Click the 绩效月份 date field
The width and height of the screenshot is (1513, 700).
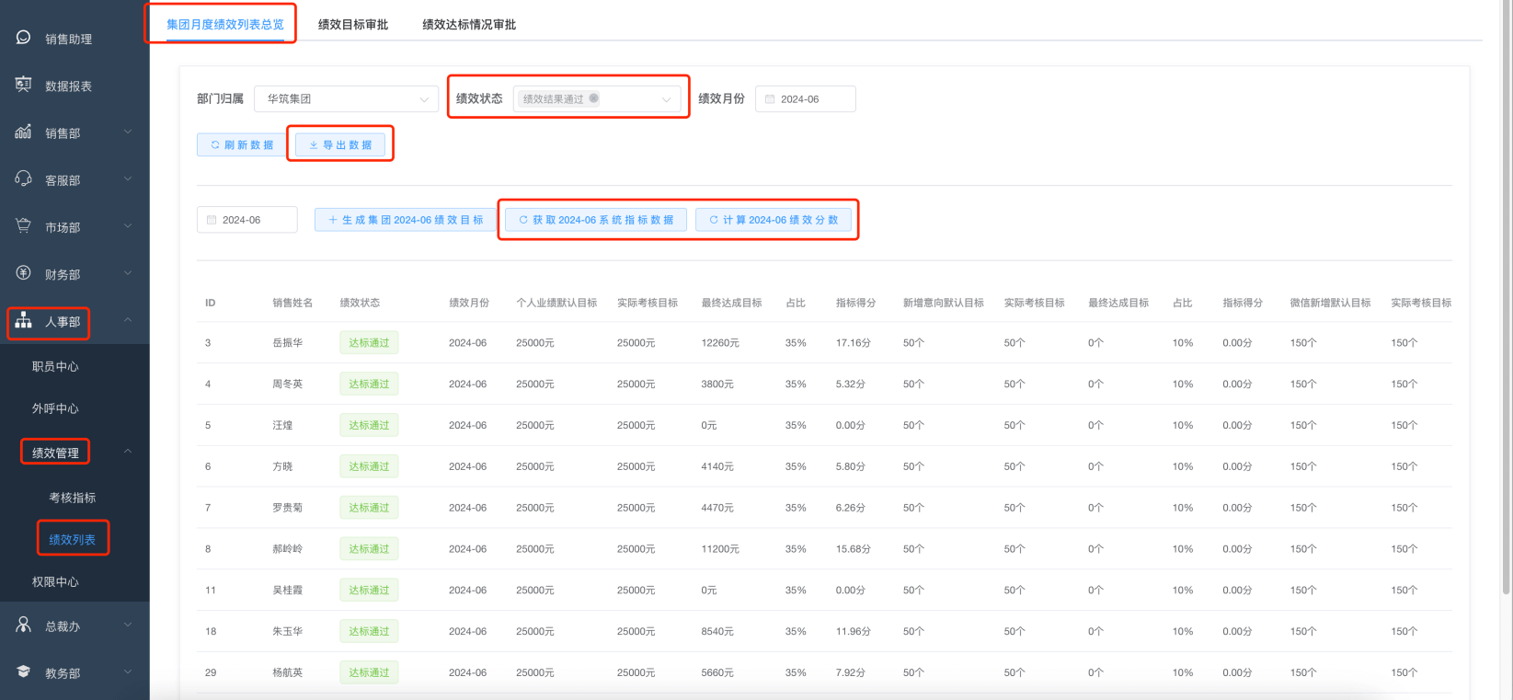pos(806,98)
